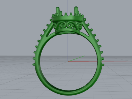132x99 pixels.
Task: Select the scrollwork filigree under the setting
Action: coord(68,25)
